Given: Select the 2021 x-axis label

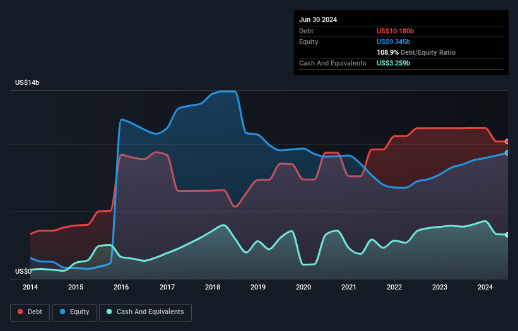Looking at the screenshot, I should tap(349, 287).
